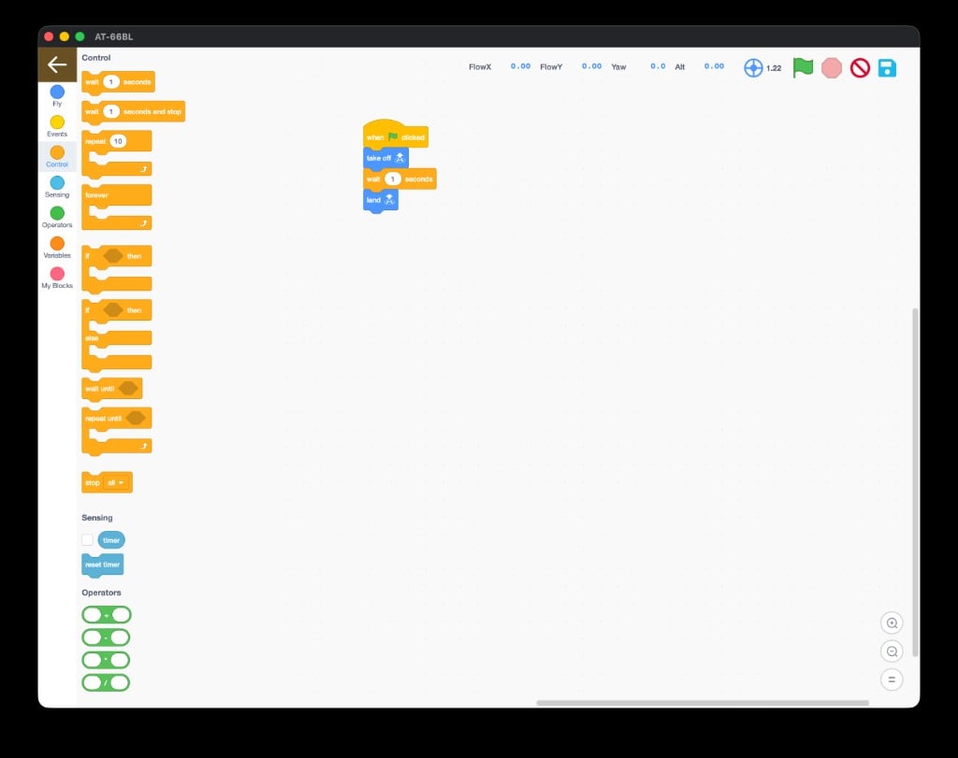Zoom in the workspace
Viewport: 958px width, 758px height.
[892, 623]
